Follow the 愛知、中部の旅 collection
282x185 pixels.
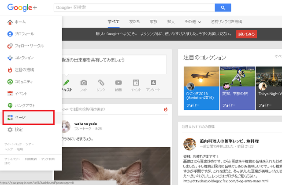(229, 105)
